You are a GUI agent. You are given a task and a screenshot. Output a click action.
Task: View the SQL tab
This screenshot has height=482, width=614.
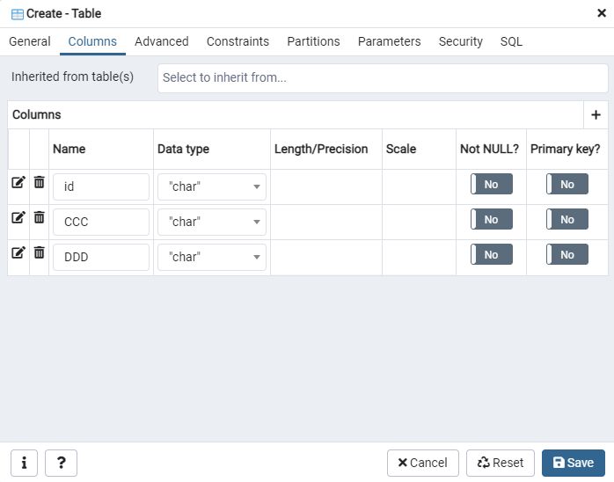coord(511,41)
